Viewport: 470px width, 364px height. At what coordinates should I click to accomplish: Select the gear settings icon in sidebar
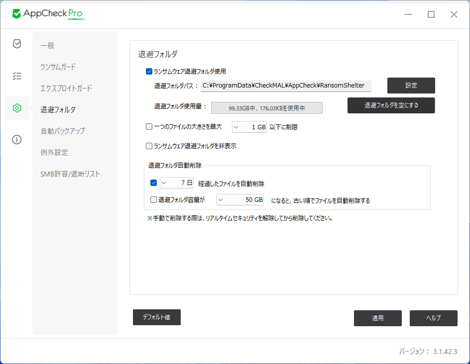[x=17, y=108]
